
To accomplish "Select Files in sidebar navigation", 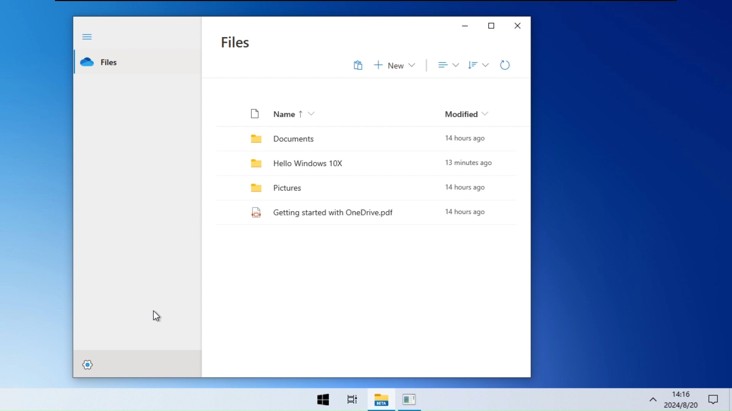I will coord(109,62).
